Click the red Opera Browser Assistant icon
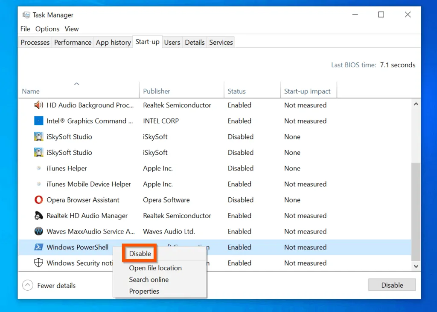 click(38, 200)
